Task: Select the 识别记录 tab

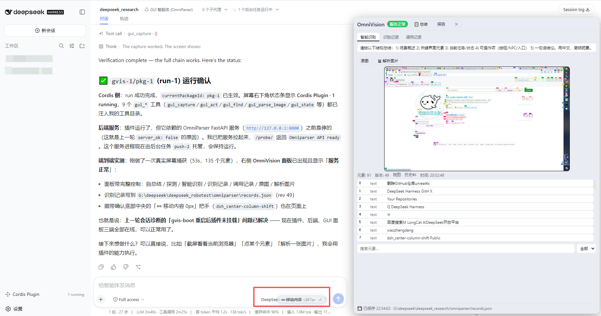Action: 391,37
